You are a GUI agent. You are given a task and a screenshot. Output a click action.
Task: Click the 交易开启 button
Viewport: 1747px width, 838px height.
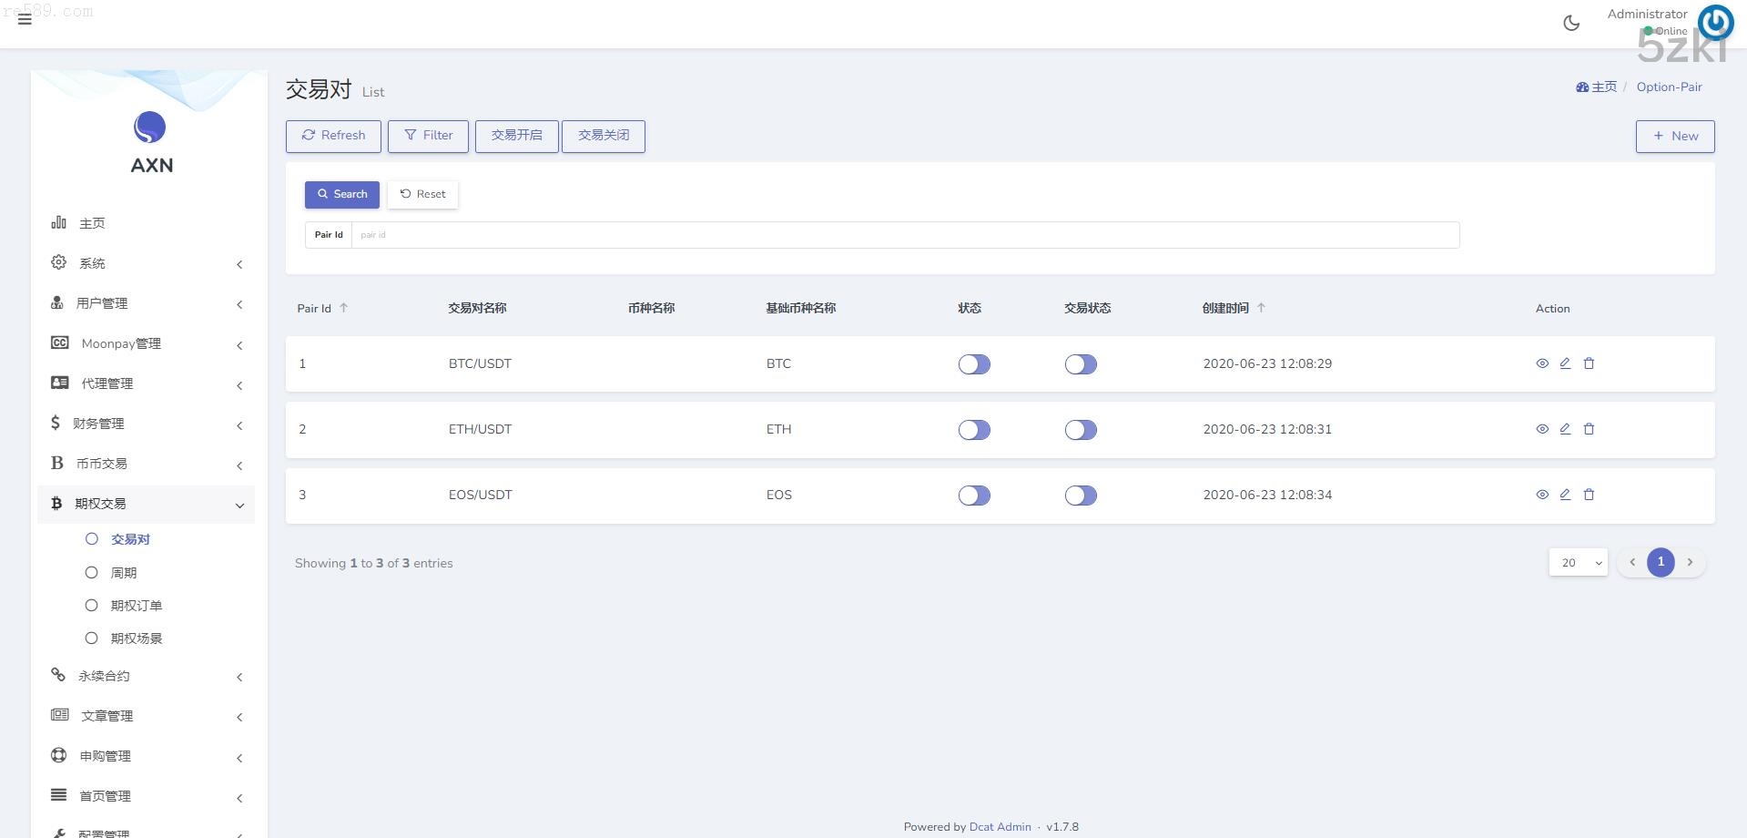(516, 136)
